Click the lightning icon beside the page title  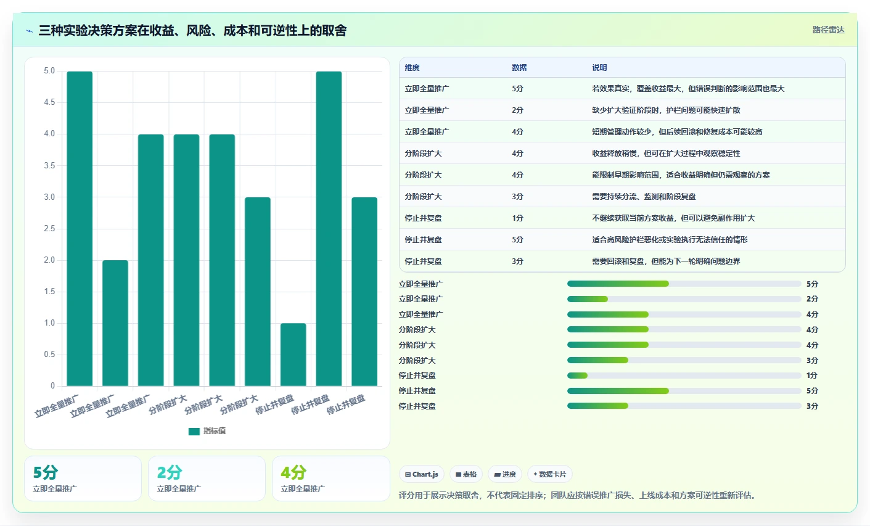29,31
